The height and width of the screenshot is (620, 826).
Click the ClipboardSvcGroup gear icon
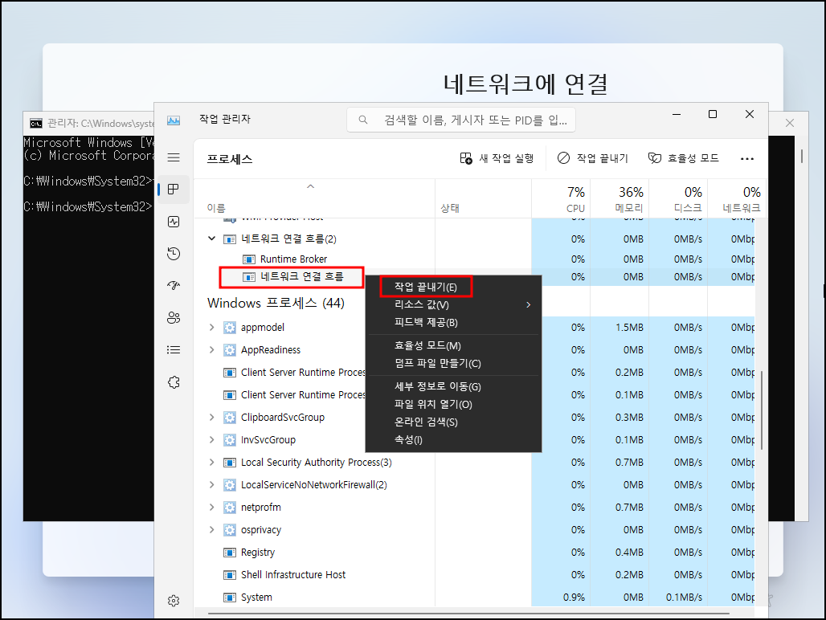point(230,418)
